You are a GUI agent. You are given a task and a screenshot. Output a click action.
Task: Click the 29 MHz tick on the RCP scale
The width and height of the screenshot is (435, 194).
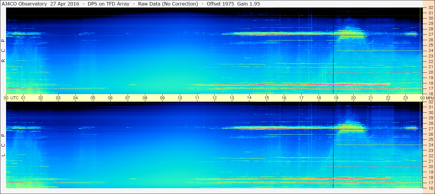coord(430,24)
